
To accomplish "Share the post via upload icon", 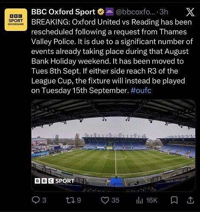I will click(x=191, y=200).
